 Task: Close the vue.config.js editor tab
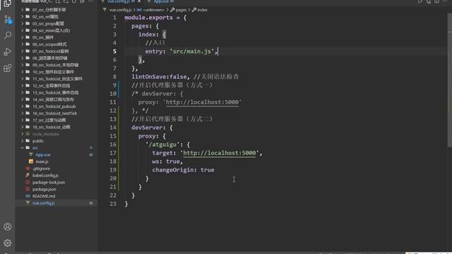(139, 1)
